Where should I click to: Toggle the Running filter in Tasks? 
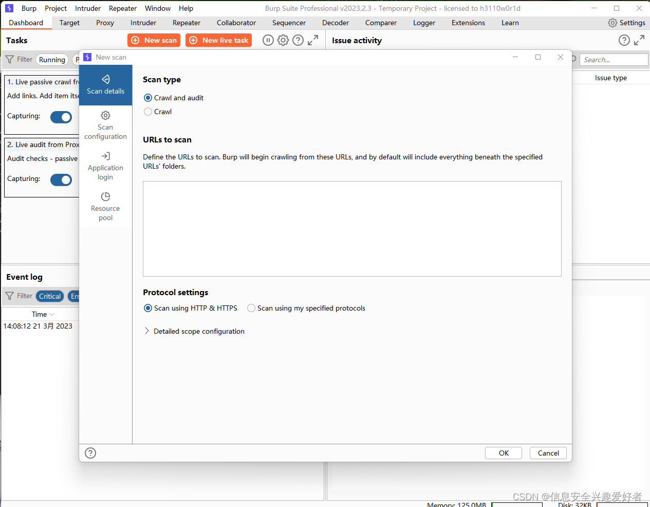[x=52, y=60]
